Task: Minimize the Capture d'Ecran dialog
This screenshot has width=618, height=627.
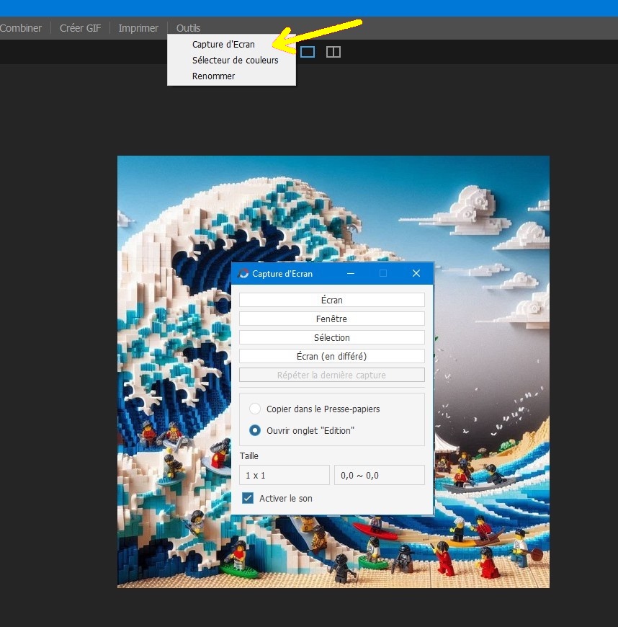Action: [x=351, y=274]
